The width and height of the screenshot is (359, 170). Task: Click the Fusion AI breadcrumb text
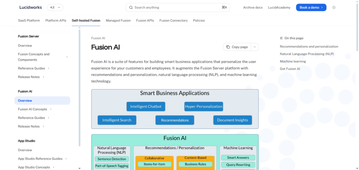click(98, 38)
